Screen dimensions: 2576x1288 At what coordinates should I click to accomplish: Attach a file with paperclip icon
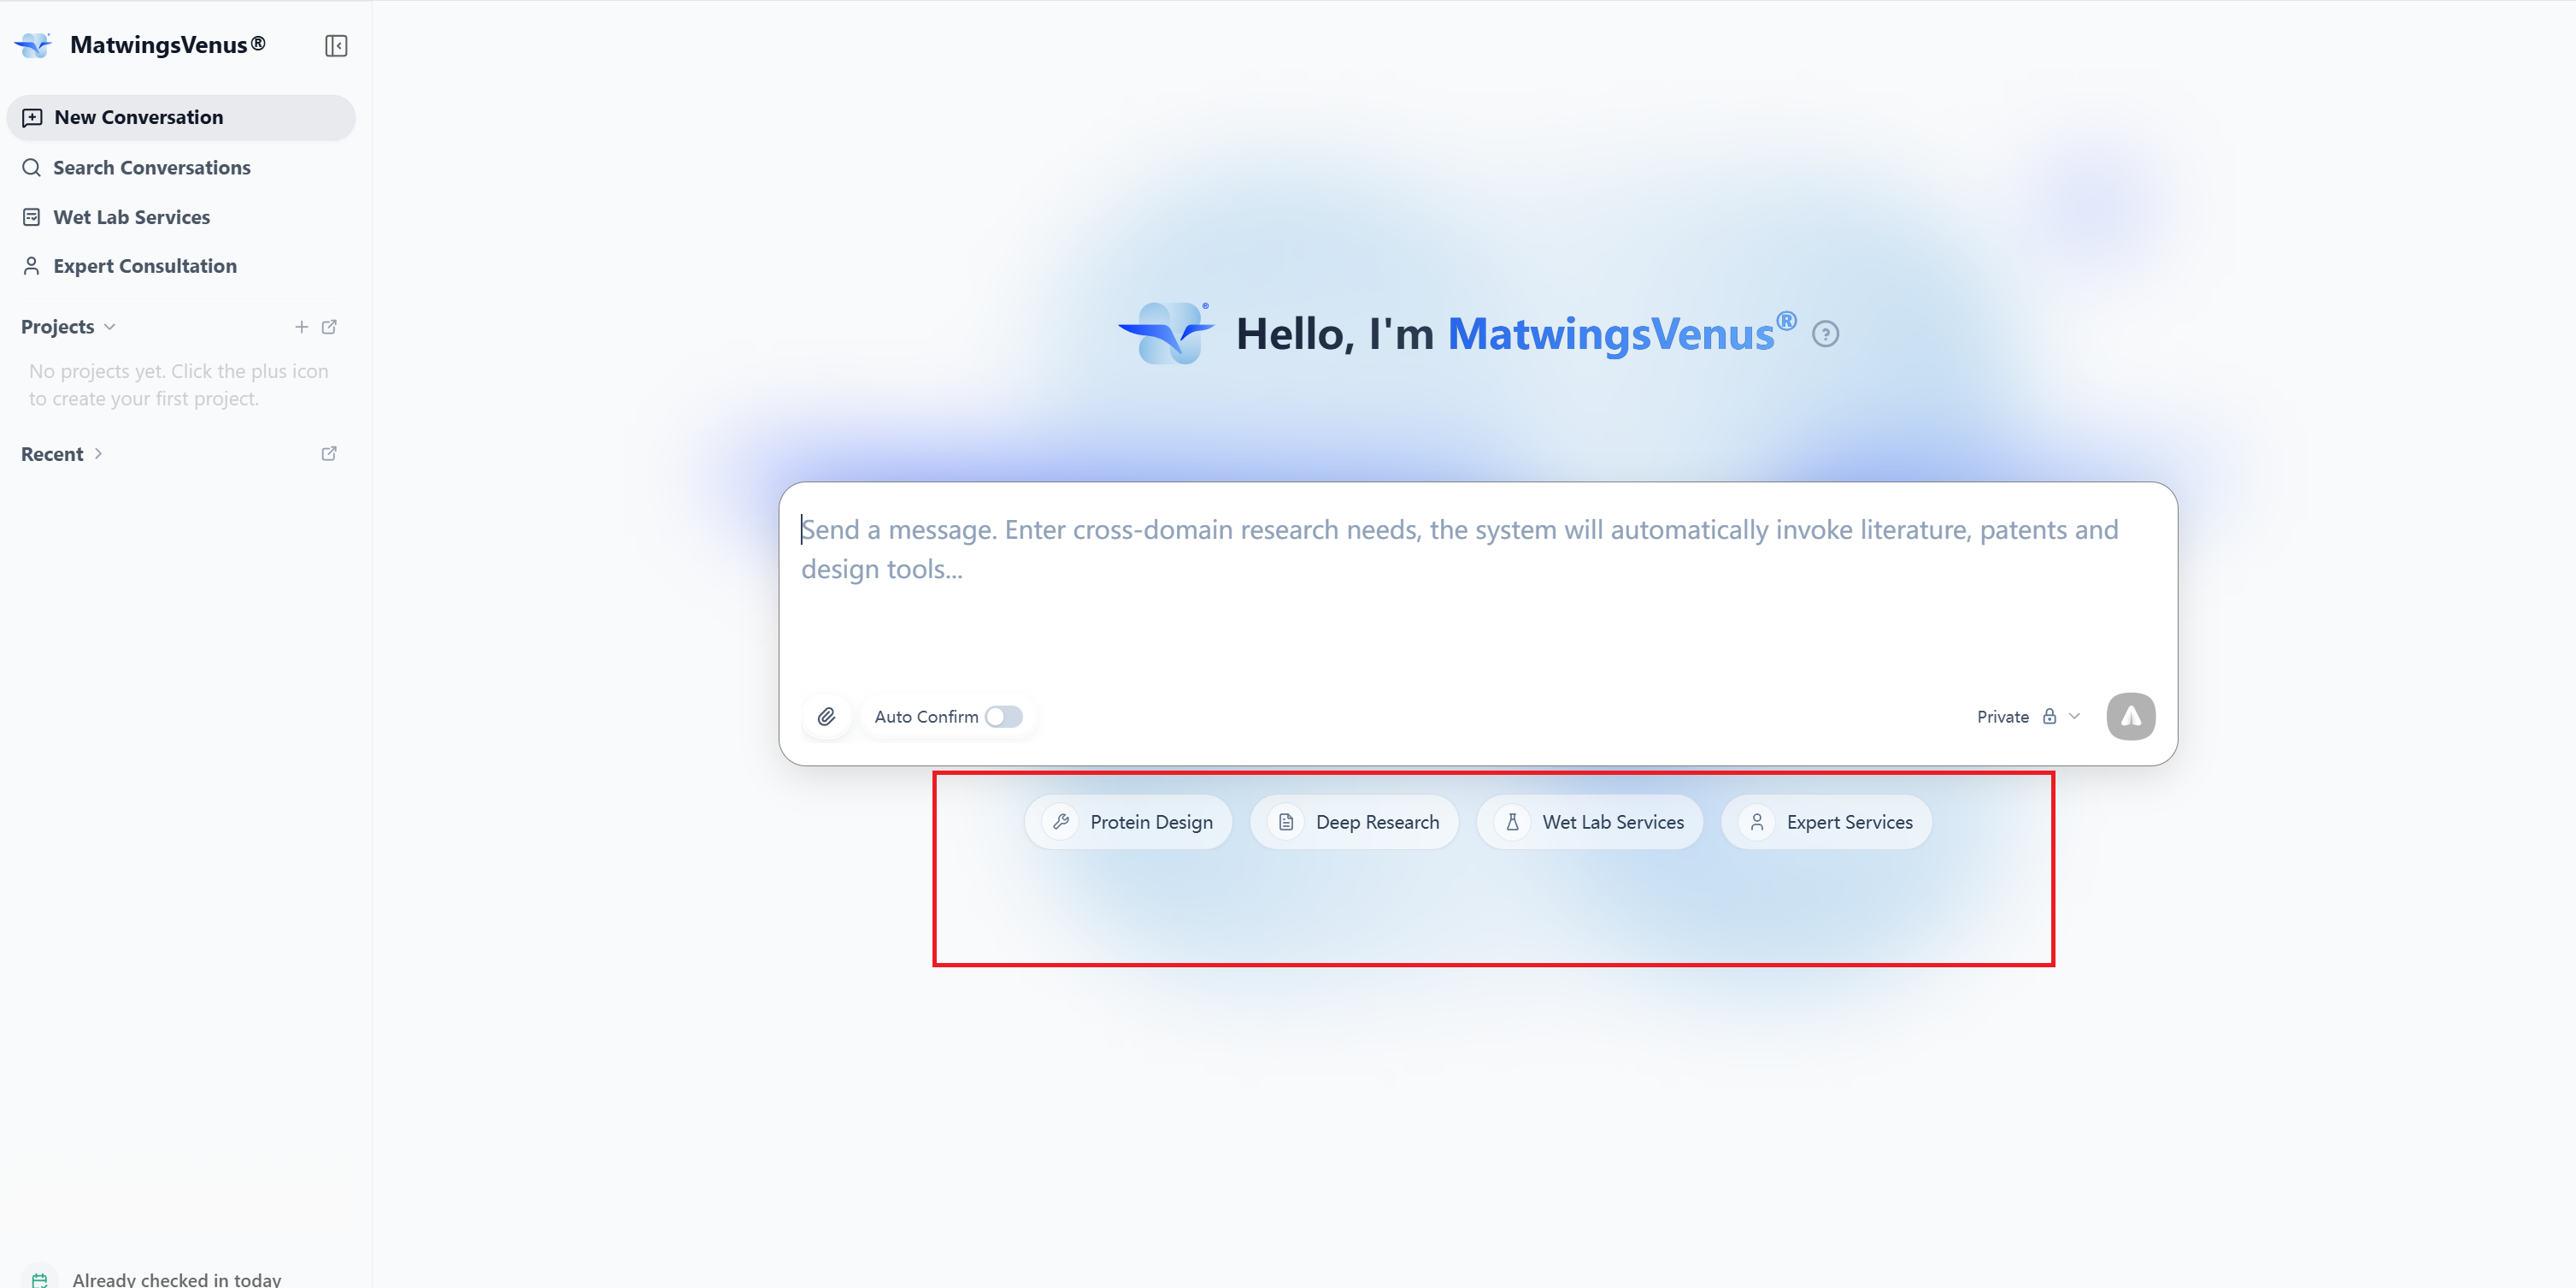(x=826, y=717)
